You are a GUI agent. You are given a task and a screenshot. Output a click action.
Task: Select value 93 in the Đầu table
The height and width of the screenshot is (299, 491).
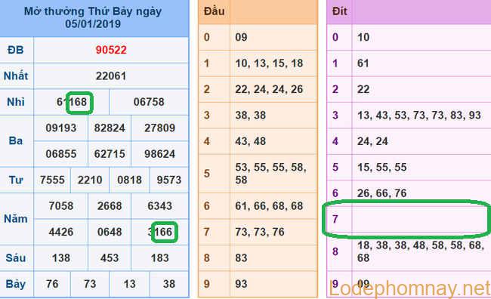(x=242, y=284)
